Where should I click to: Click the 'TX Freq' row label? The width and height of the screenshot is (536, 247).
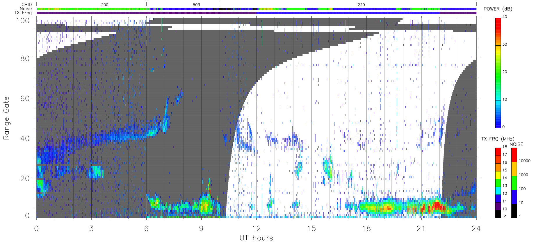click(23, 13)
